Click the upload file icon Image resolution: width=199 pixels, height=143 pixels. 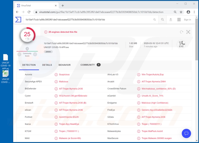[171, 20]
